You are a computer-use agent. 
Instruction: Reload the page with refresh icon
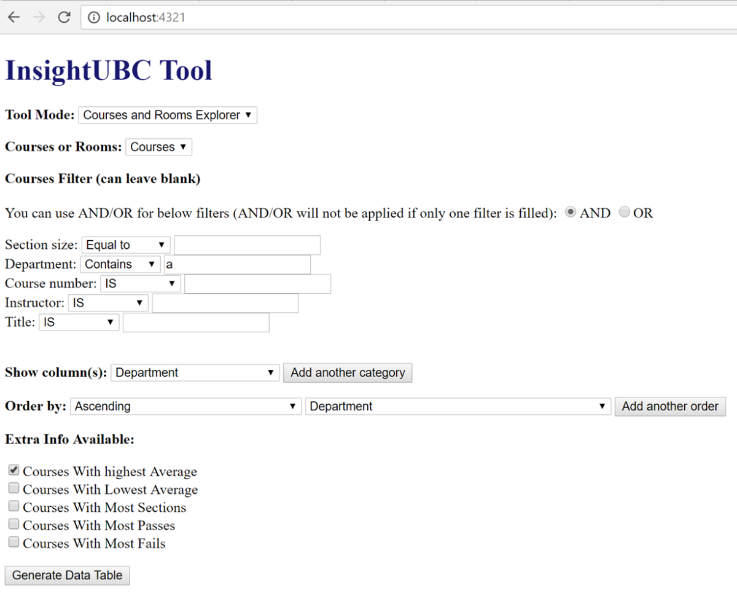[64, 17]
